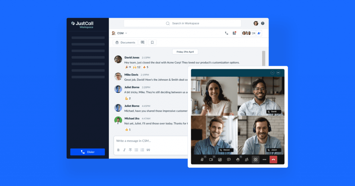Start a phone call in CSM channel
The height and width of the screenshot is (186, 355).
tap(226, 33)
